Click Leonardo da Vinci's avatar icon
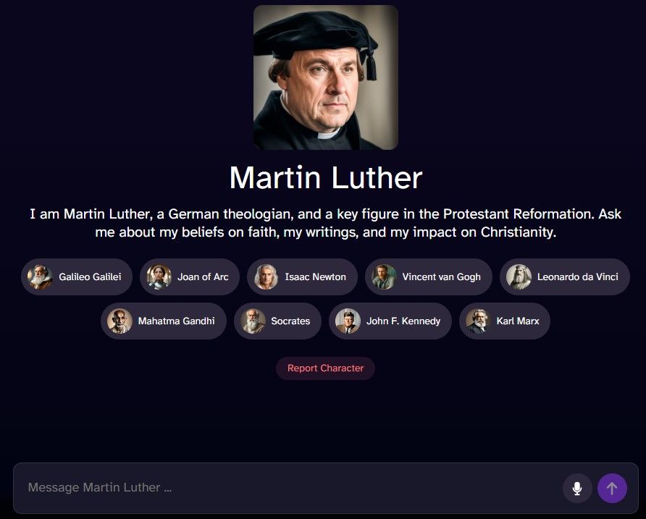The image size is (646, 519). point(519,277)
